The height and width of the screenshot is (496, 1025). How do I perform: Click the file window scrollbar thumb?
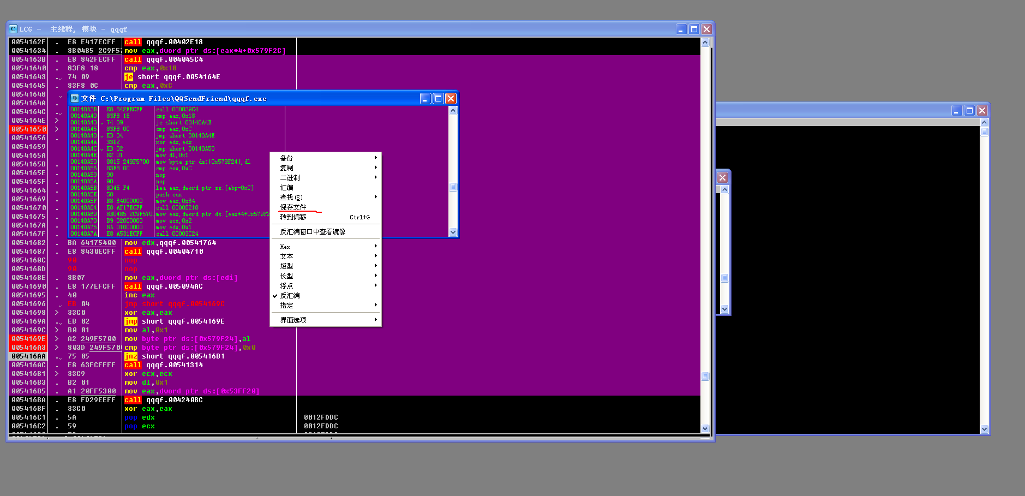tap(453, 187)
